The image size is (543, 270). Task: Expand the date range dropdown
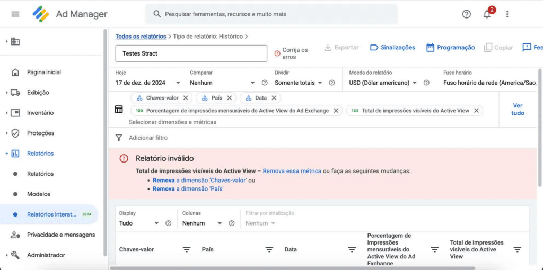pyautogui.click(x=178, y=83)
